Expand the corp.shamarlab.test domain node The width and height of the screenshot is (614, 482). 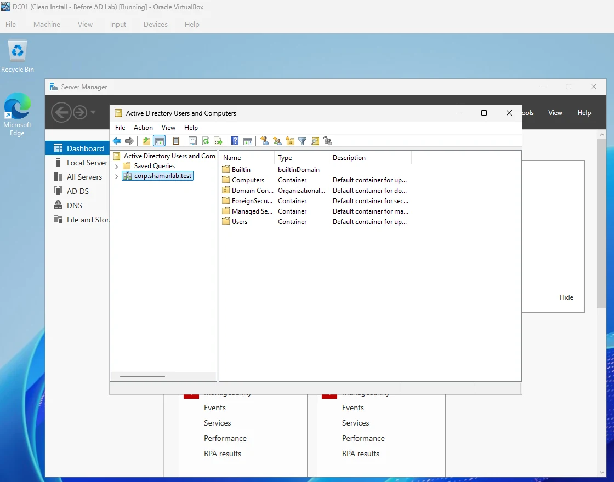coord(116,176)
